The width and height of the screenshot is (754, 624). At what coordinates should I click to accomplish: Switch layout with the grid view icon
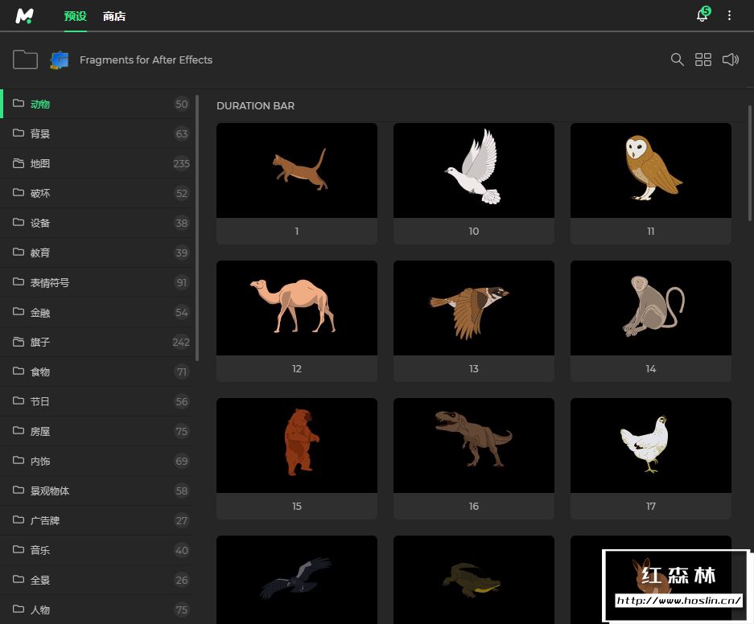[x=703, y=60]
